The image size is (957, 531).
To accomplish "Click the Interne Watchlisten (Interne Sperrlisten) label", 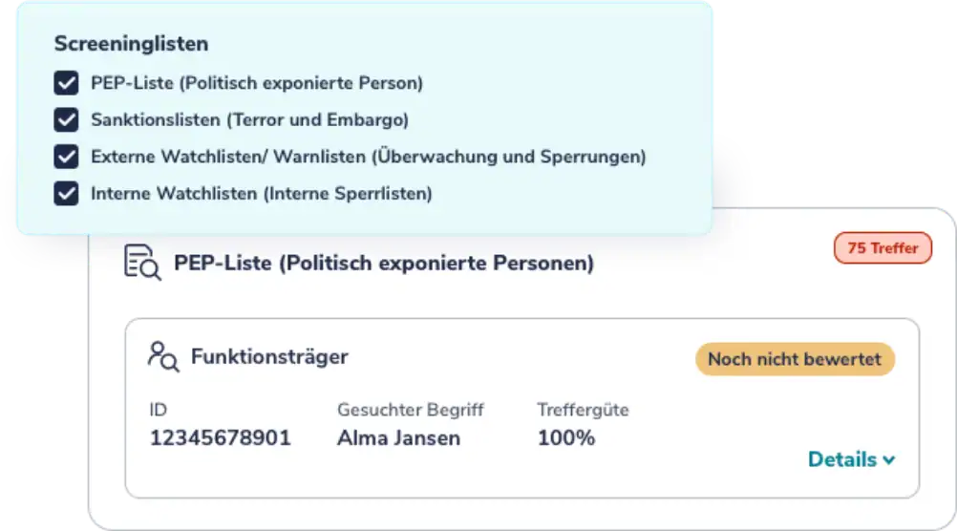I will (x=261, y=194).
